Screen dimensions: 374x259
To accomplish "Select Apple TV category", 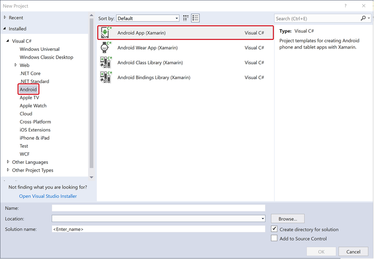I will tap(30, 98).
